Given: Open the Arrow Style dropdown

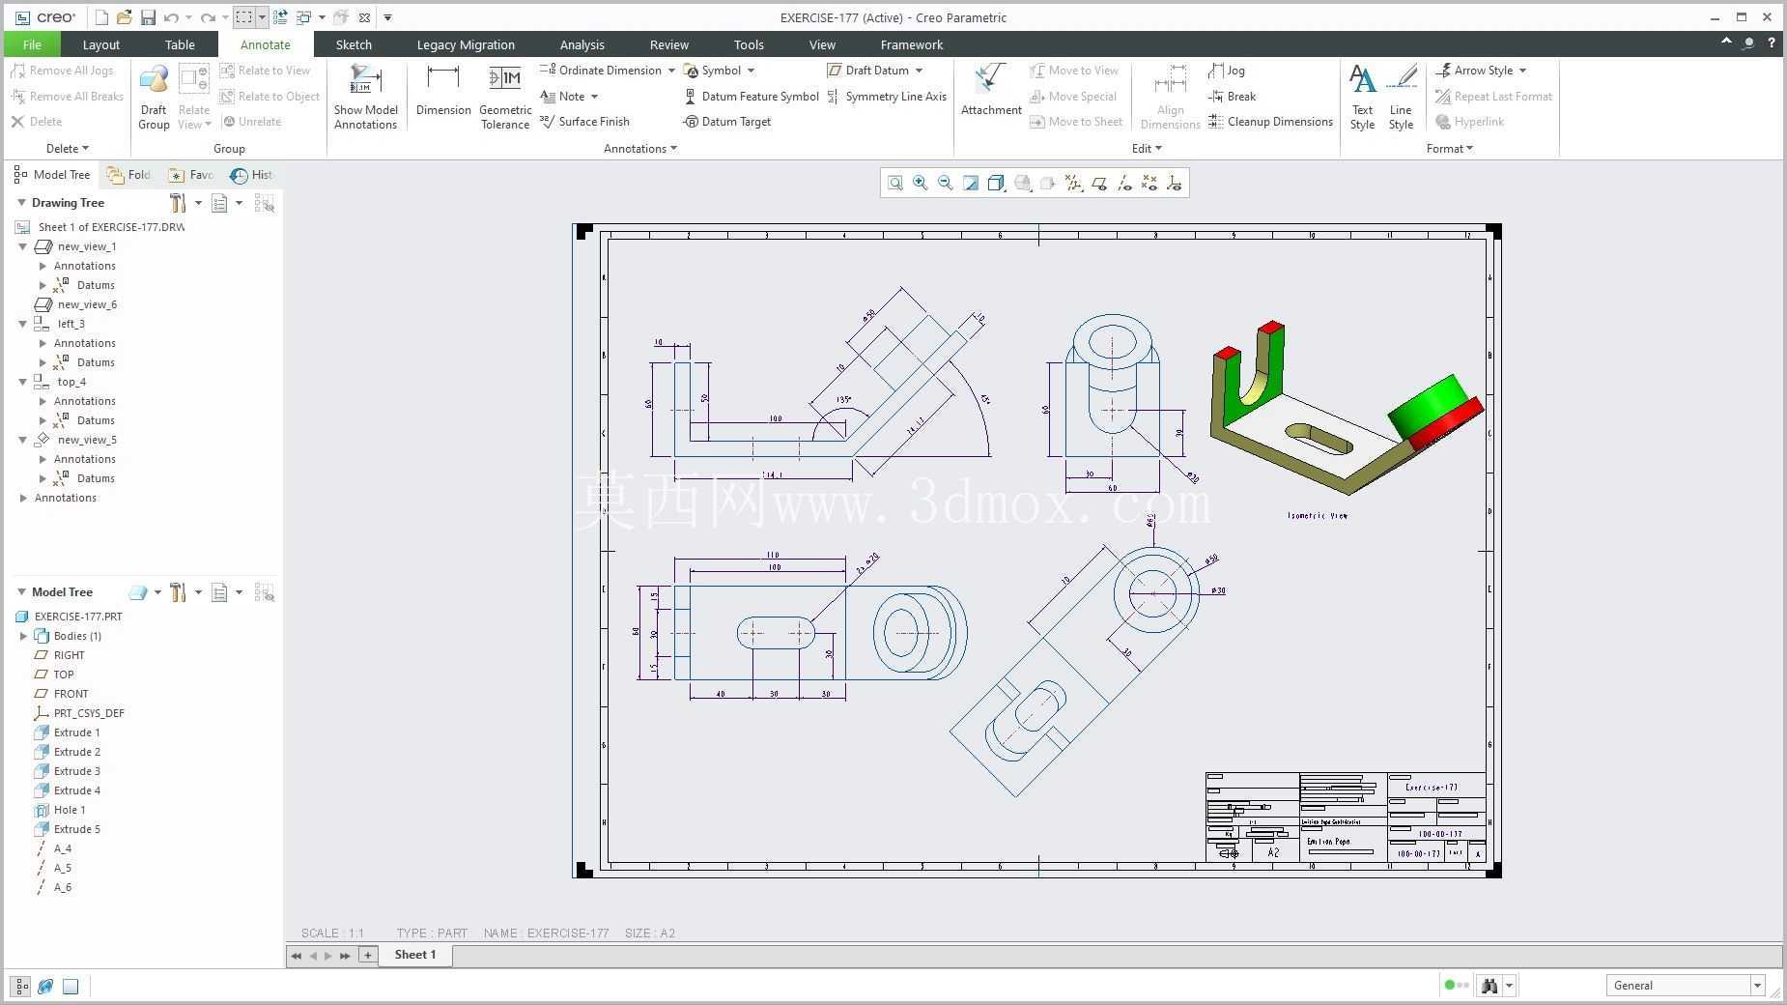Looking at the screenshot, I should coord(1522,71).
